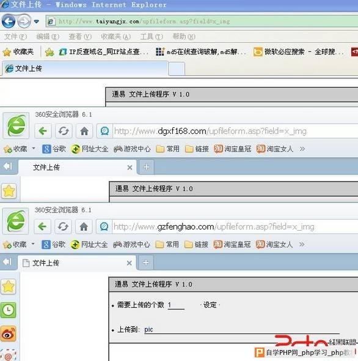Click the 上传到 pic input field

tap(241, 329)
